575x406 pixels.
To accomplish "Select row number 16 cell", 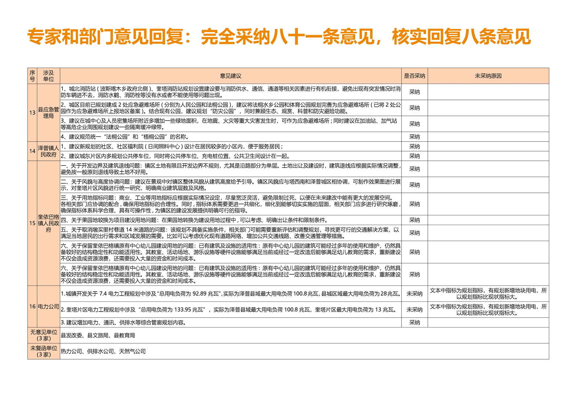I will [x=32, y=306].
